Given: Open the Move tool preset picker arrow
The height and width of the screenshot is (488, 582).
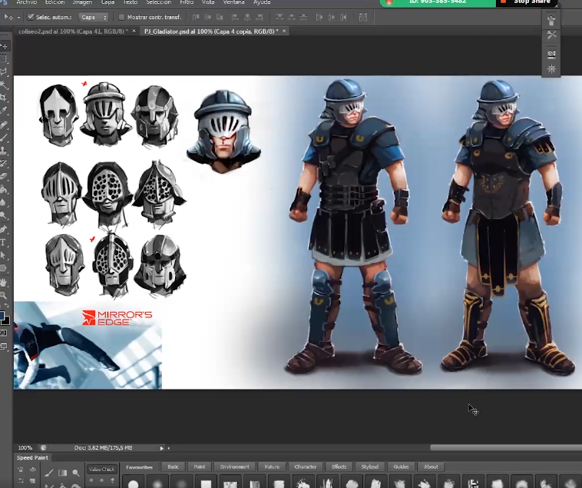Looking at the screenshot, I should point(18,18).
